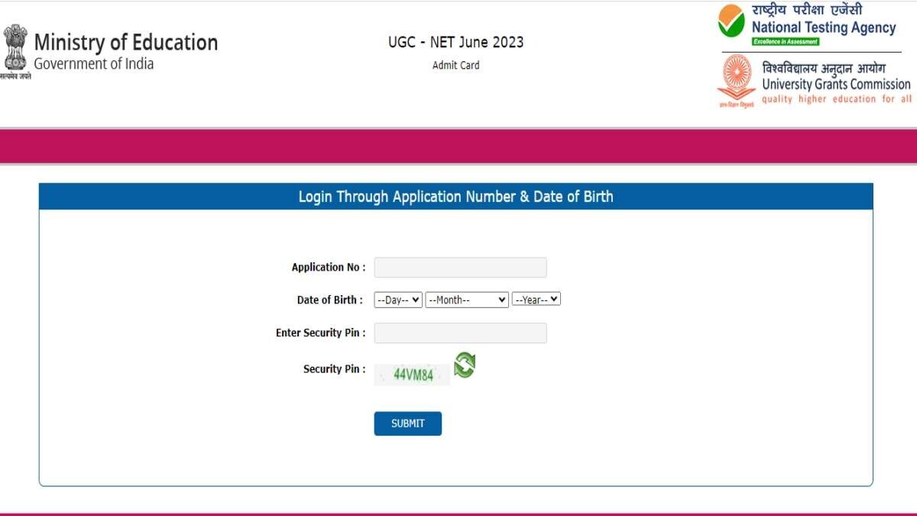Open the Month dropdown

point(468,299)
